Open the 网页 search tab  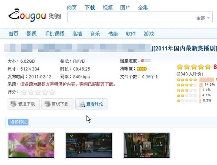pyautogui.click(x=72, y=7)
